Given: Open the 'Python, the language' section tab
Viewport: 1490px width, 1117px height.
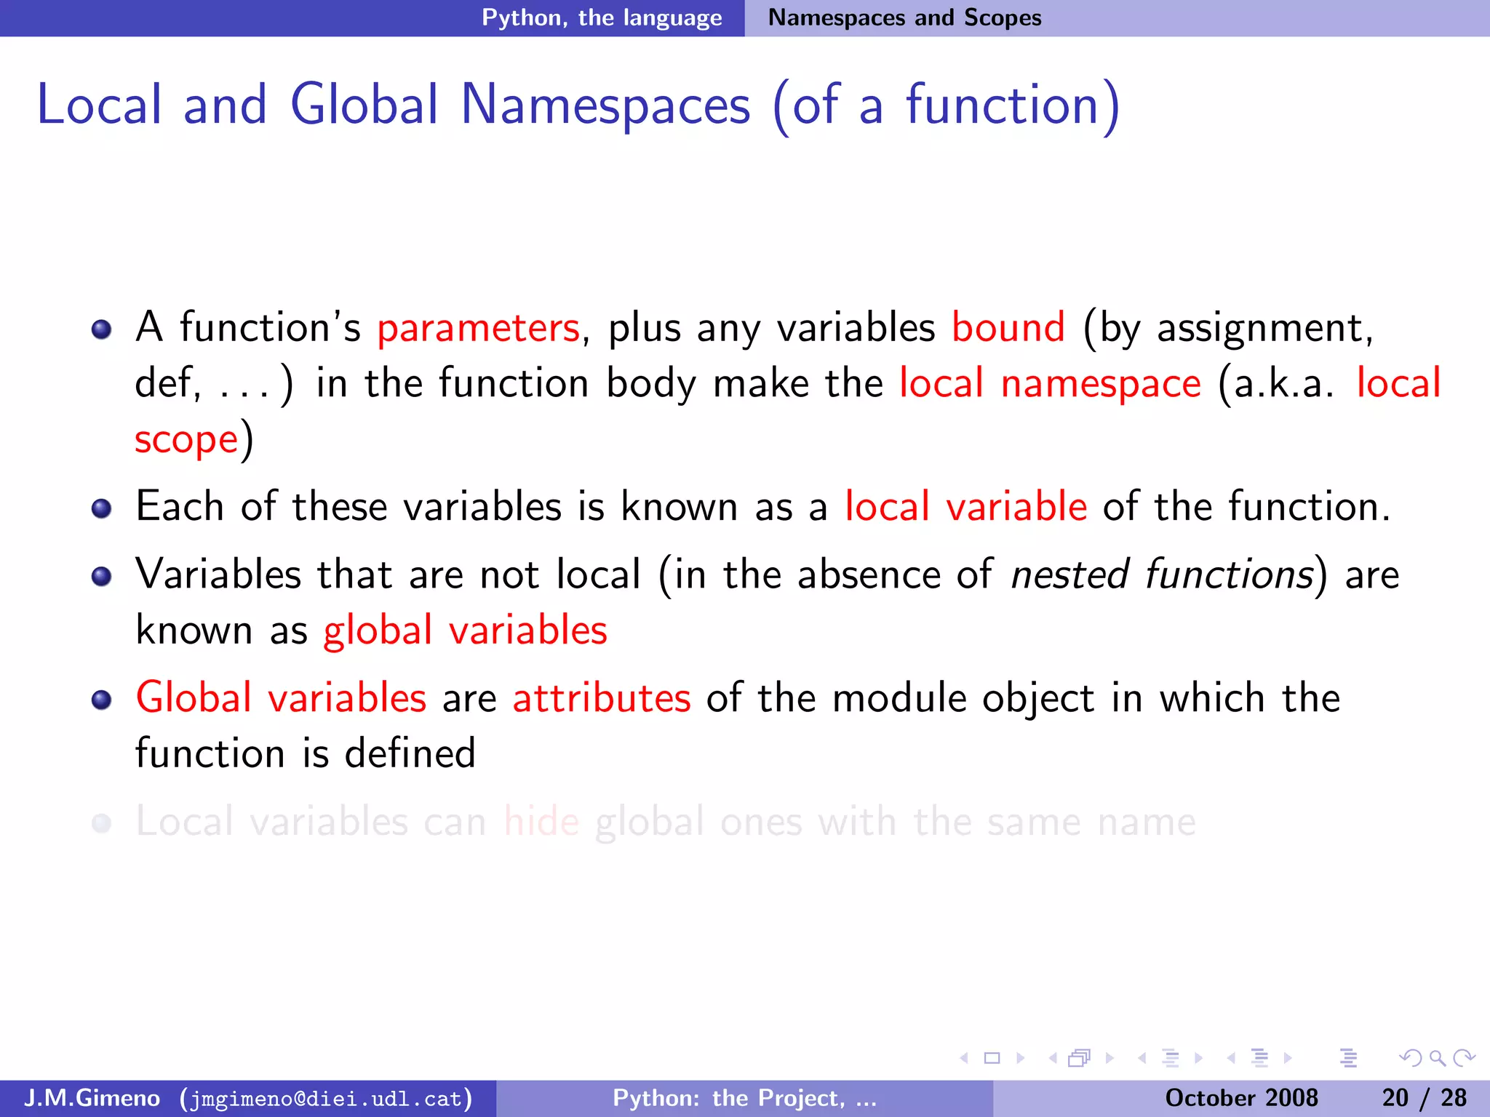Looking at the screenshot, I should 602,17.
